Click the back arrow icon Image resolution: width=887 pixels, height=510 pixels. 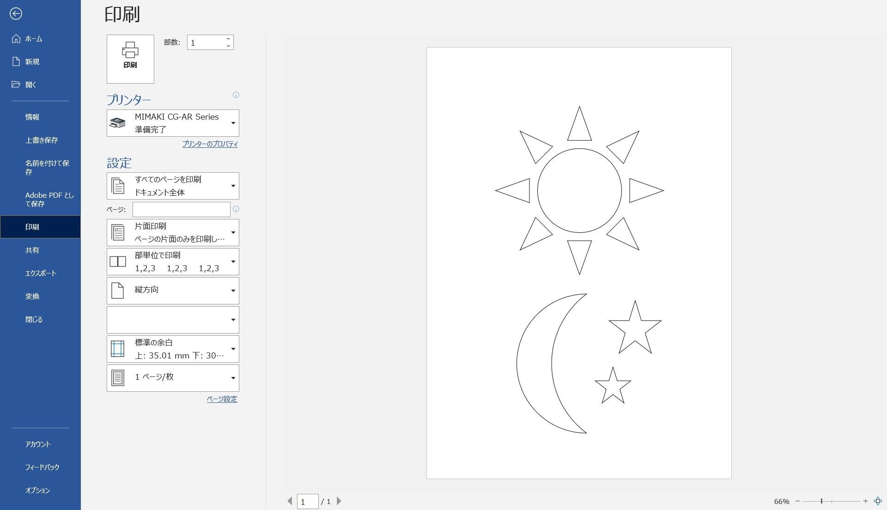click(16, 14)
